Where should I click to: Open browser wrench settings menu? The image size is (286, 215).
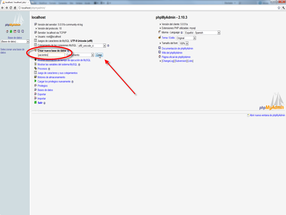283,8
